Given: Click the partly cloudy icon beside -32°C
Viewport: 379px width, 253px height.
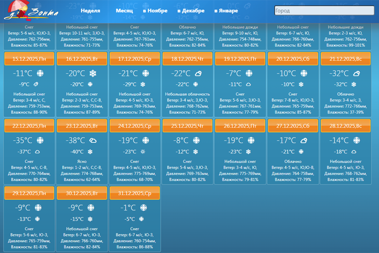Looking at the screenshot, I should [x=357, y=73].
